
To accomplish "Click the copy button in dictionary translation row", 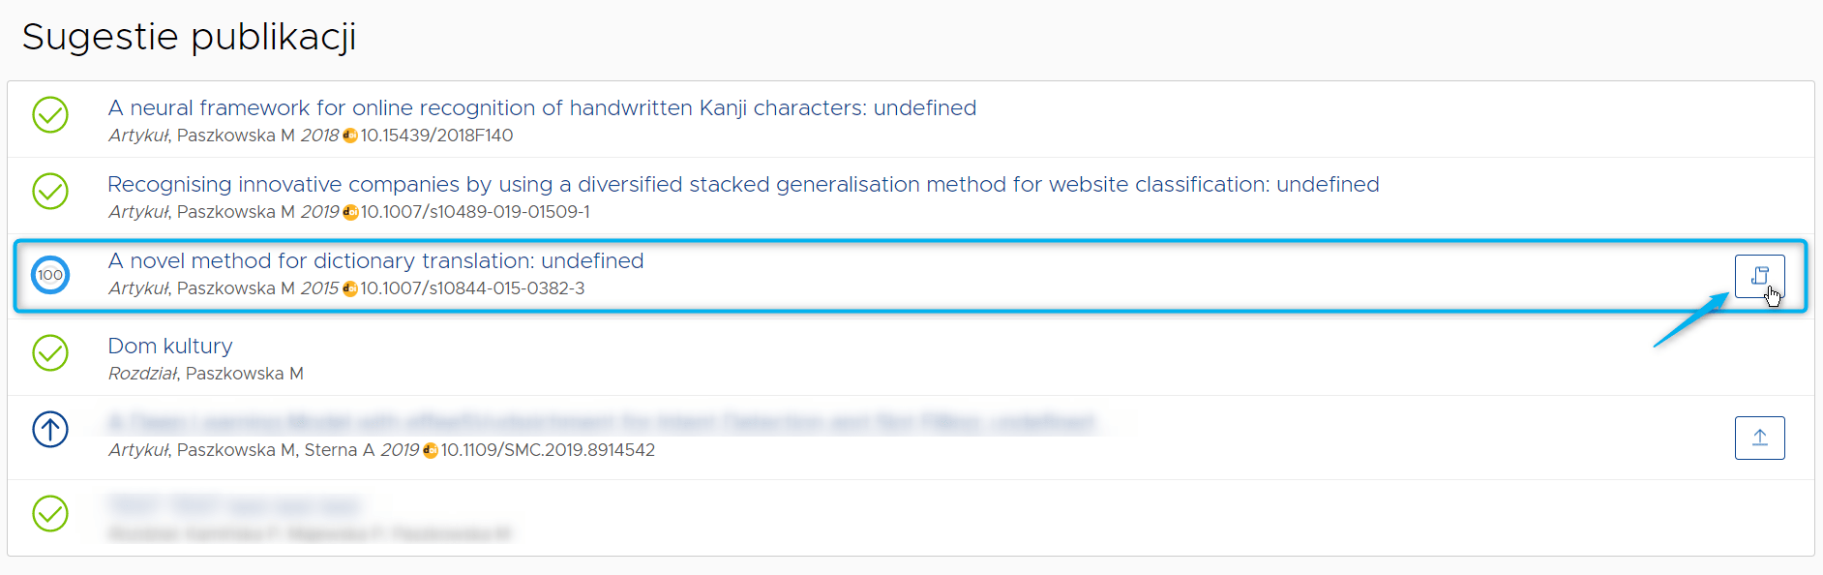I will point(1759,276).
